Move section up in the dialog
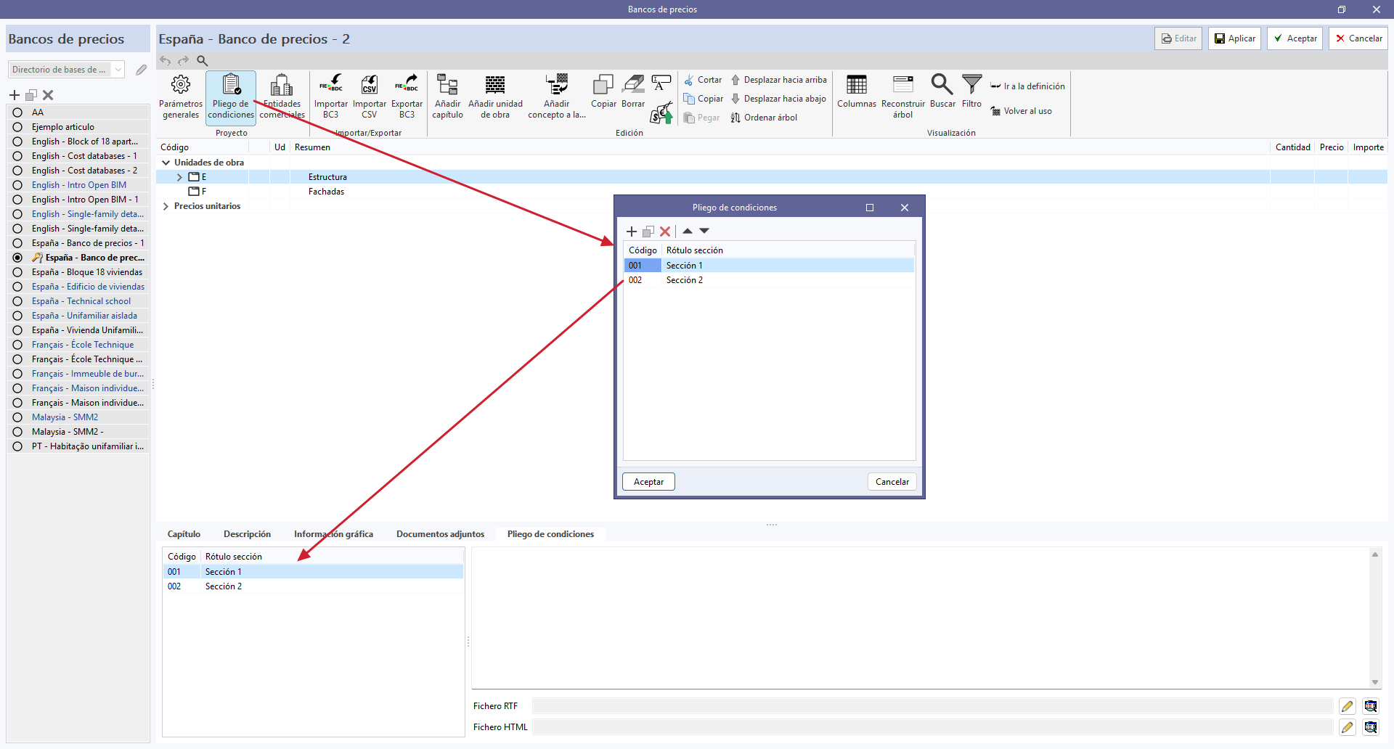This screenshot has height=749, width=1394. coord(688,231)
